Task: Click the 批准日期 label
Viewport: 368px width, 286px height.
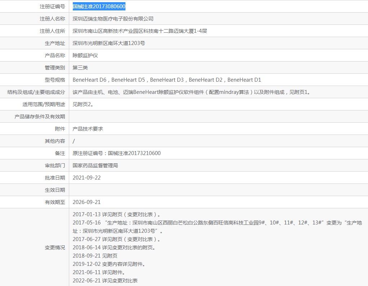Action: [x=55, y=178]
